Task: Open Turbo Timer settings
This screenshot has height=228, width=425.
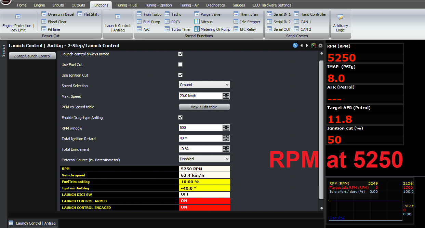Action: tap(178, 29)
